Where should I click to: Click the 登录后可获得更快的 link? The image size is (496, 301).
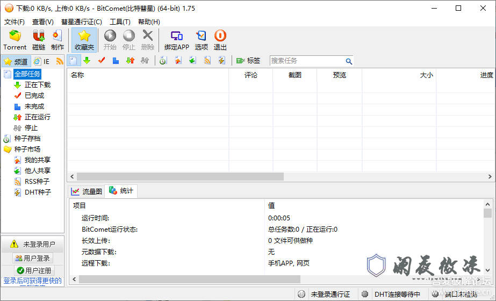(x=32, y=281)
